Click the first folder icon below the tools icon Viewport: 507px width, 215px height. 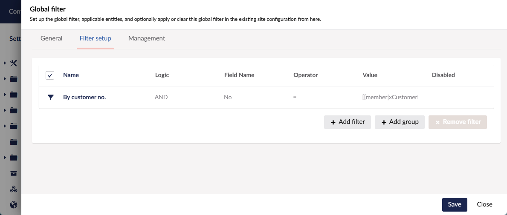[x=14, y=79]
